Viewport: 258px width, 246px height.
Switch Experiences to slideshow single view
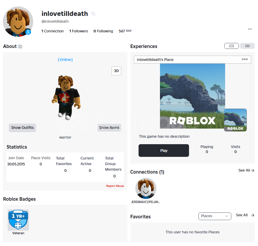coord(232,46)
